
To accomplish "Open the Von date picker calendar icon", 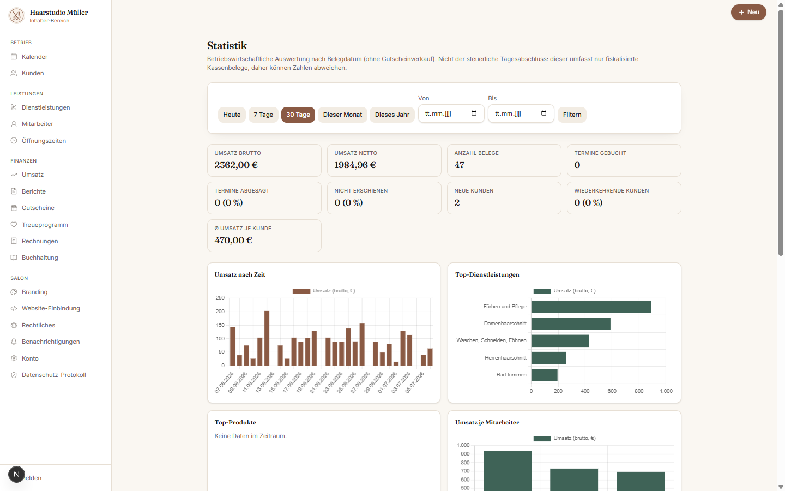I will [474, 113].
